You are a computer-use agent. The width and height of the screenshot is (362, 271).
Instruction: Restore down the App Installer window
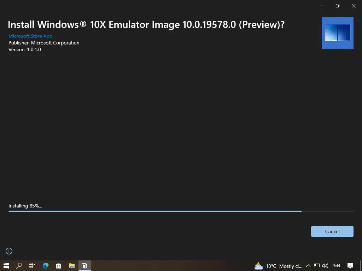click(x=337, y=6)
